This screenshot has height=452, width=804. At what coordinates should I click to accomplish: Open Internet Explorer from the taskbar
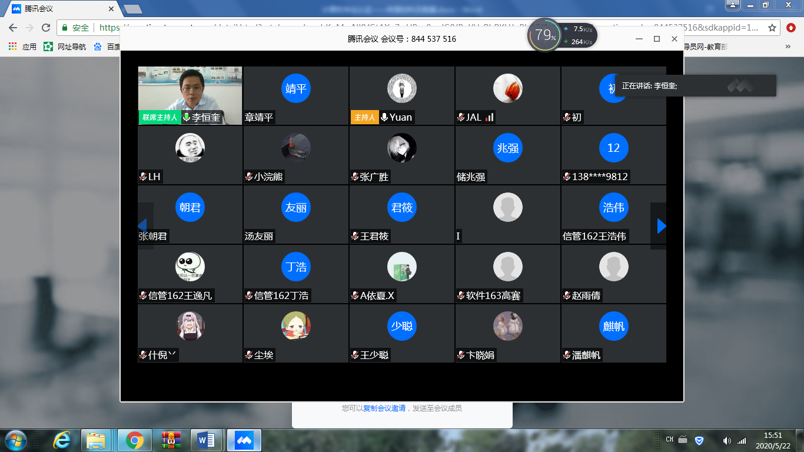62,440
